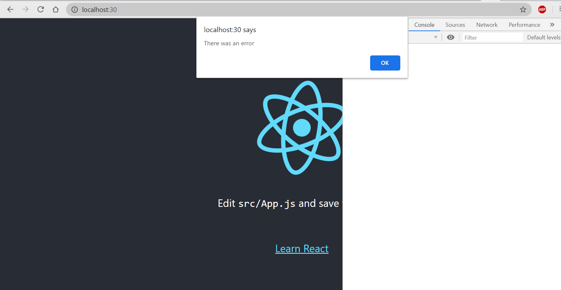Open the JavaScript context dropdown arrow
The width and height of the screenshot is (561, 290).
point(436,37)
